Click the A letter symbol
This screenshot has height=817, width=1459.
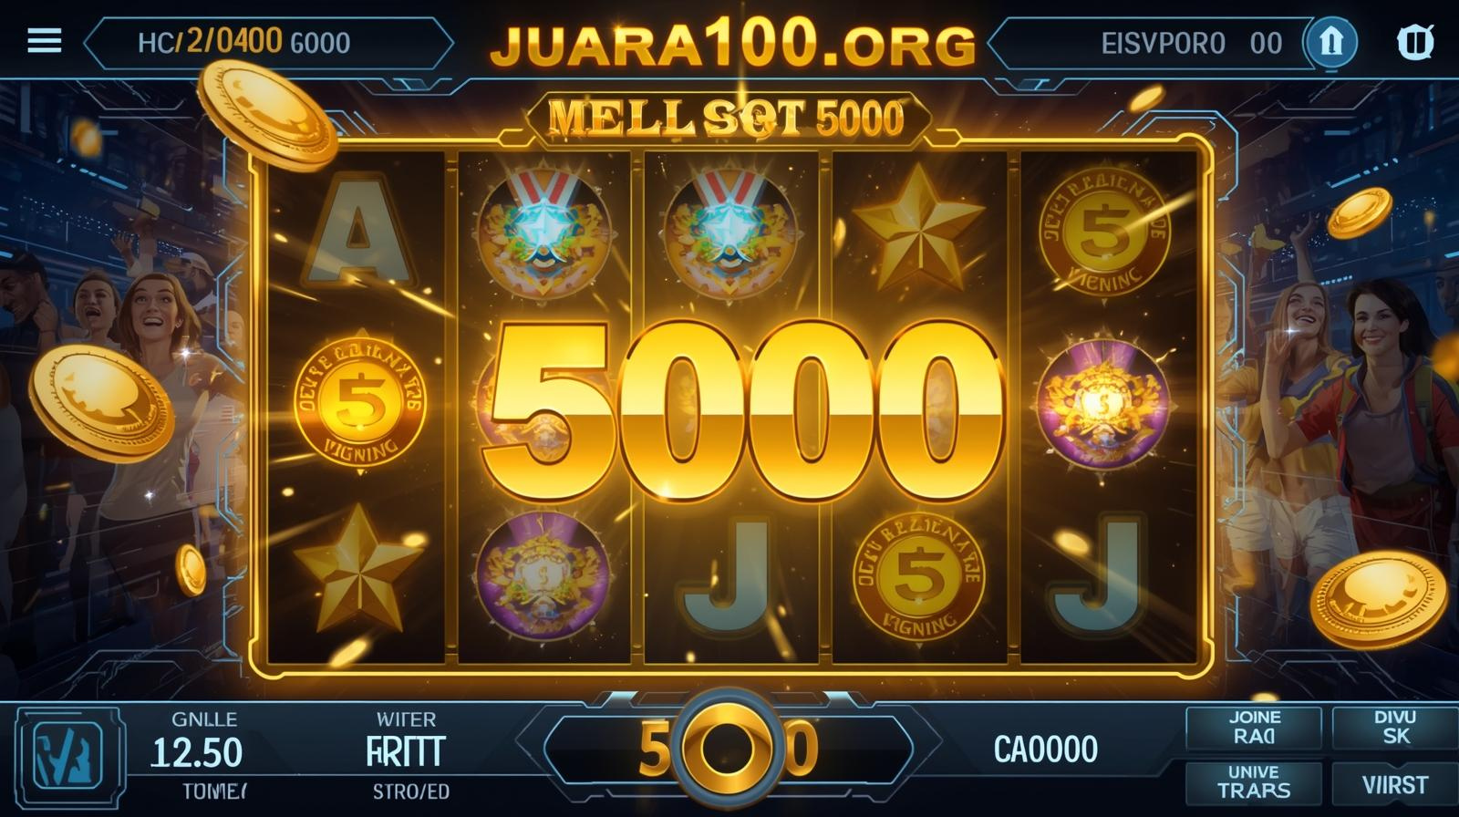coord(356,227)
